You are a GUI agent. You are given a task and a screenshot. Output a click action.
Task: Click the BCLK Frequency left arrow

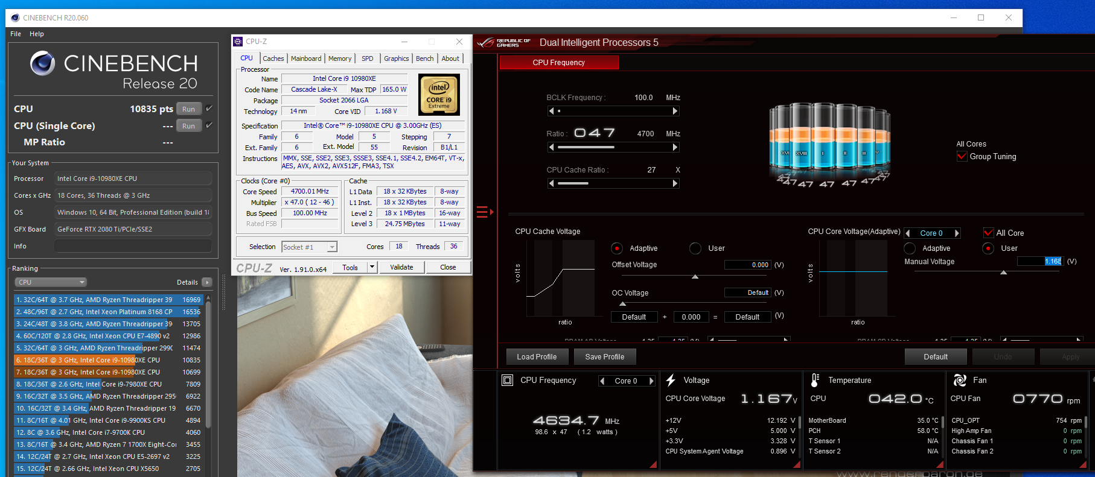[x=551, y=111]
